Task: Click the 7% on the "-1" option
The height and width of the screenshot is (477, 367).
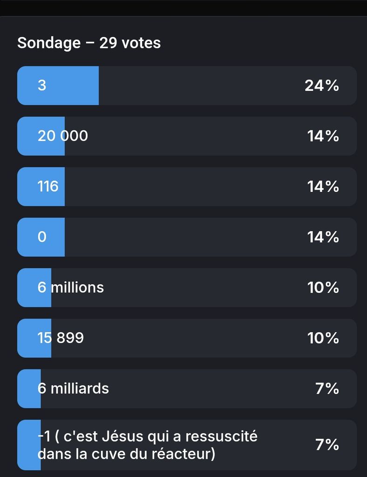Action: [x=327, y=445]
